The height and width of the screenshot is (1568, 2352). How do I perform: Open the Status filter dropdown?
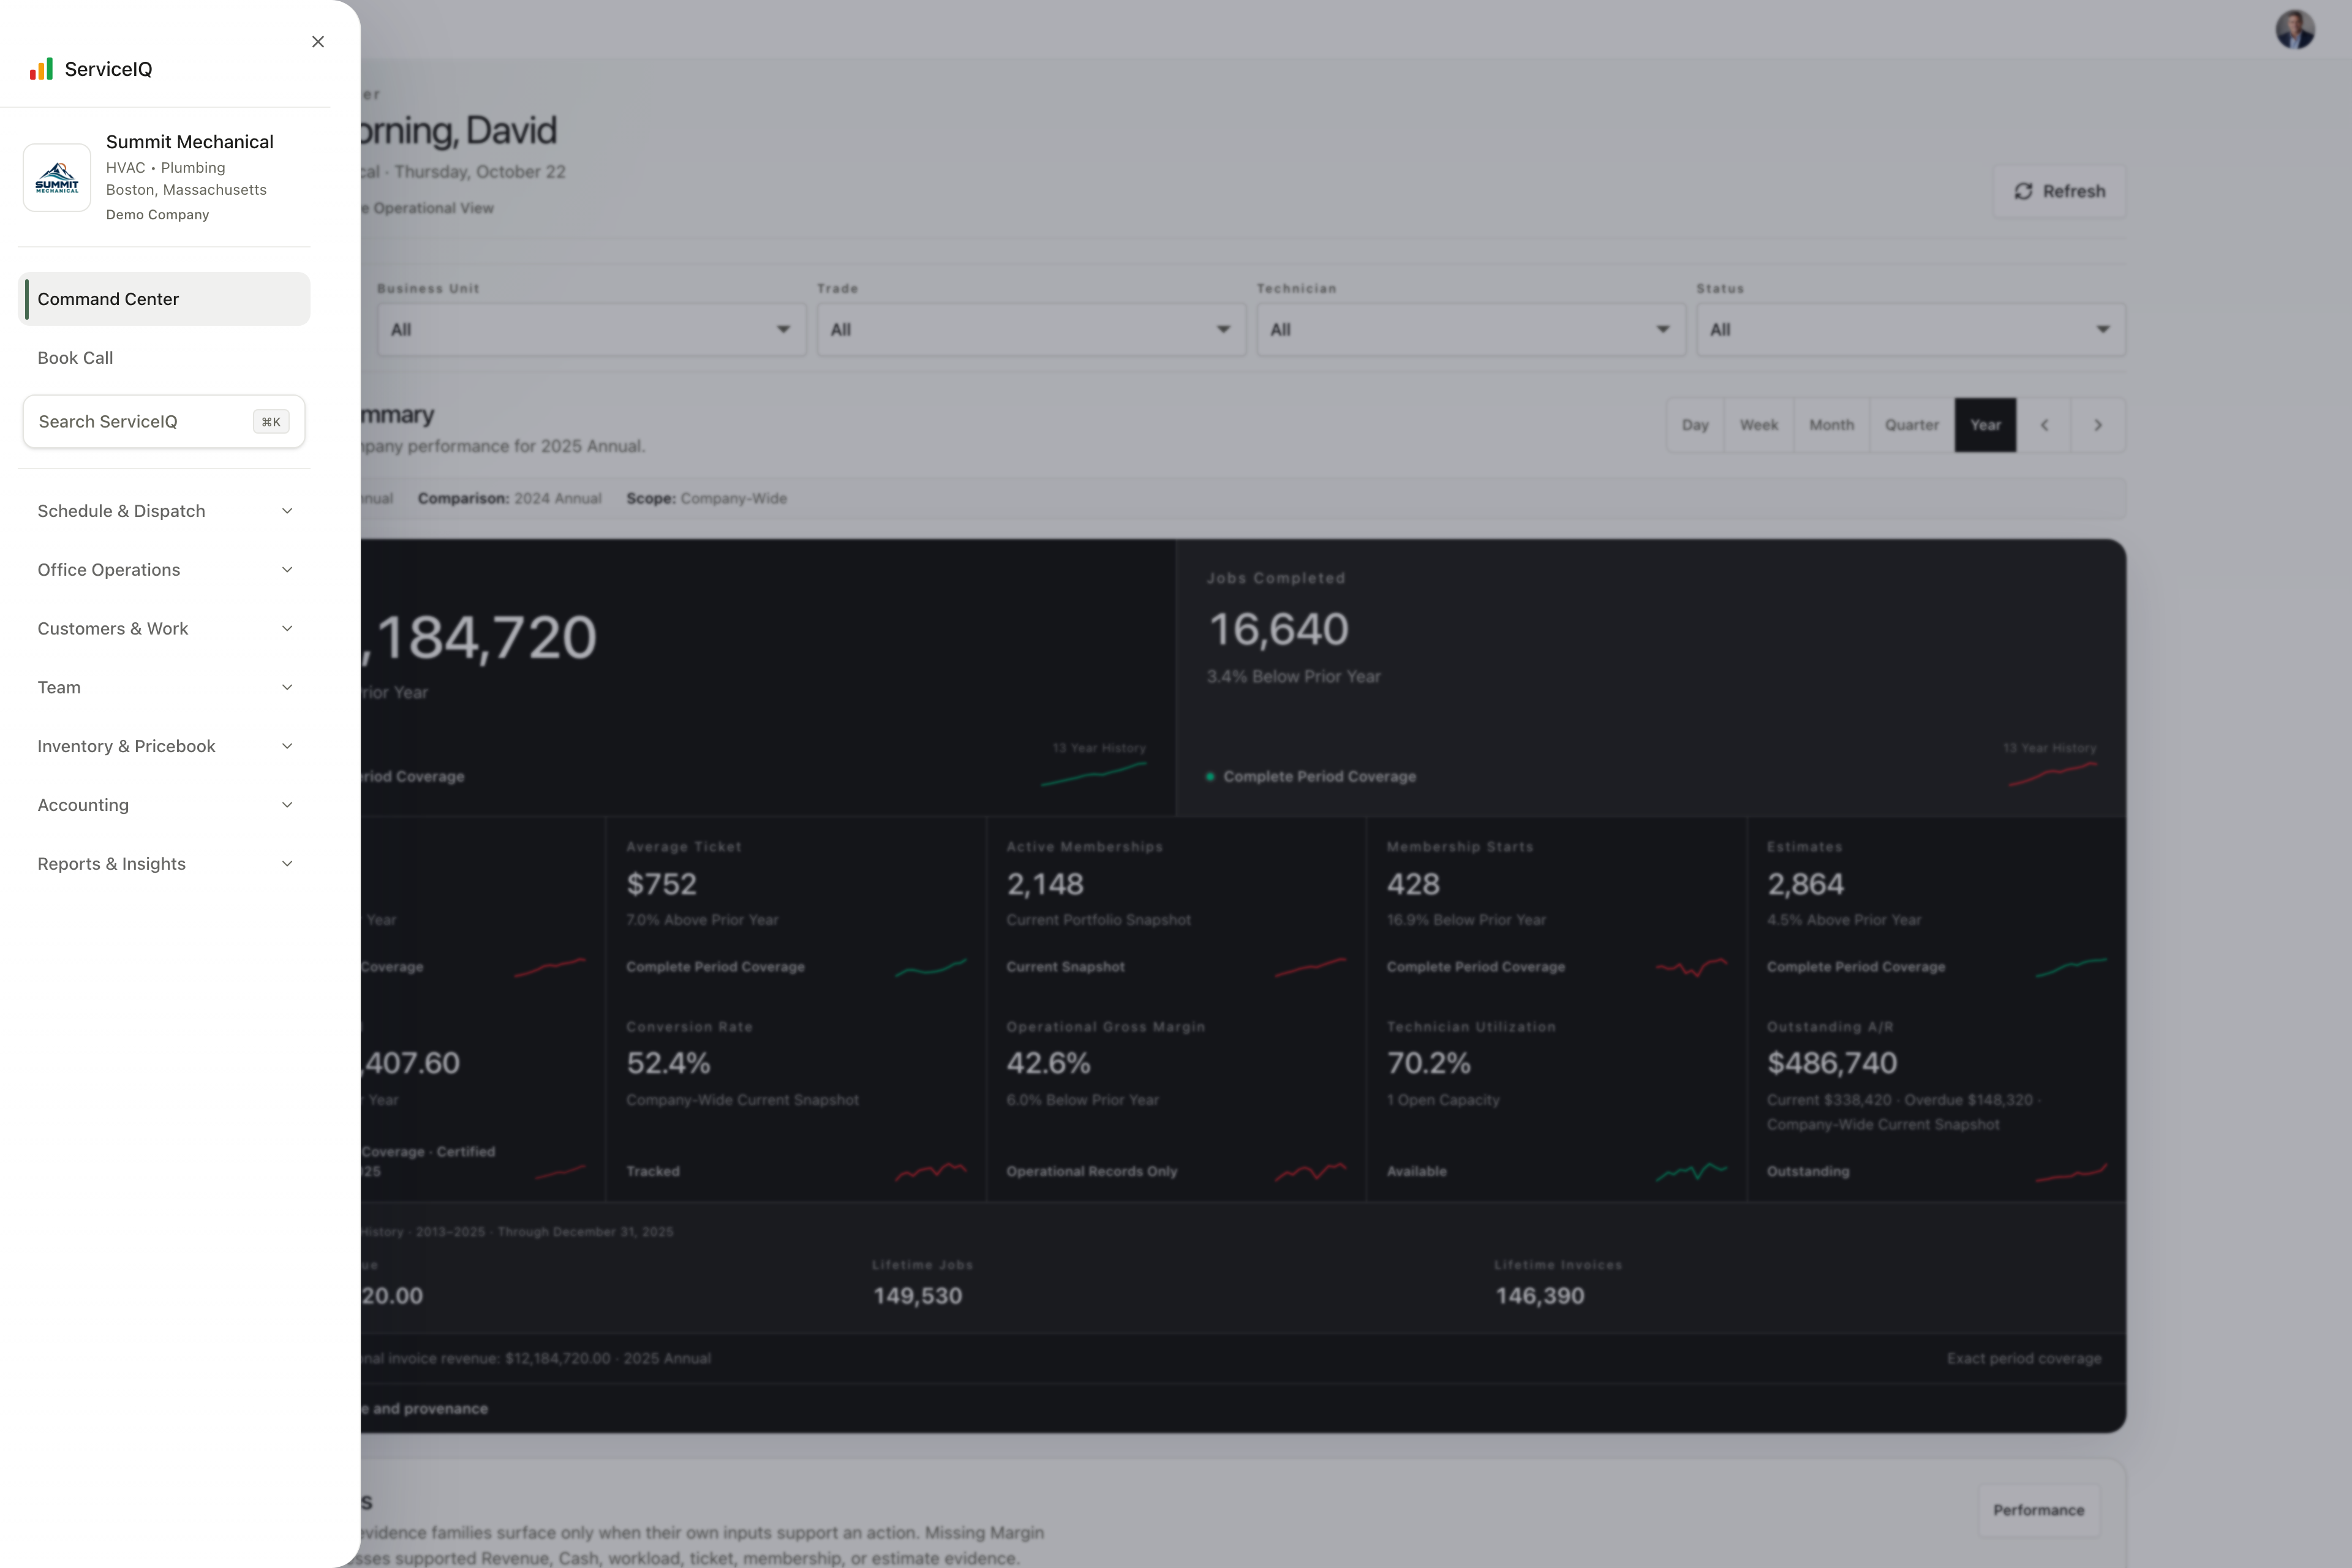point(1910,329)
